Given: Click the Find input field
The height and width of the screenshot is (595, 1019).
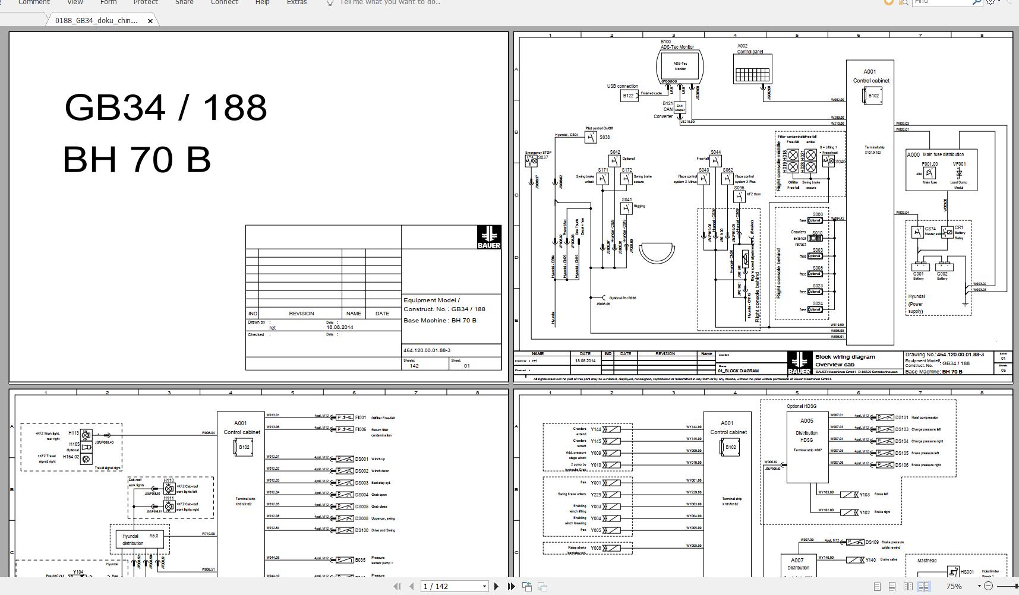Looking at the screenshot, I should click(942, 2).
